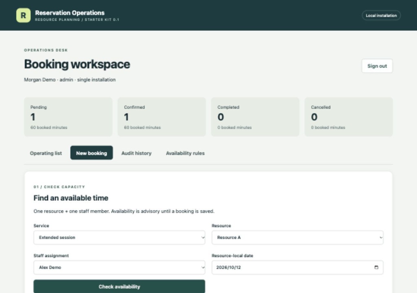Select the New booking tab

(x=92, y=153)
